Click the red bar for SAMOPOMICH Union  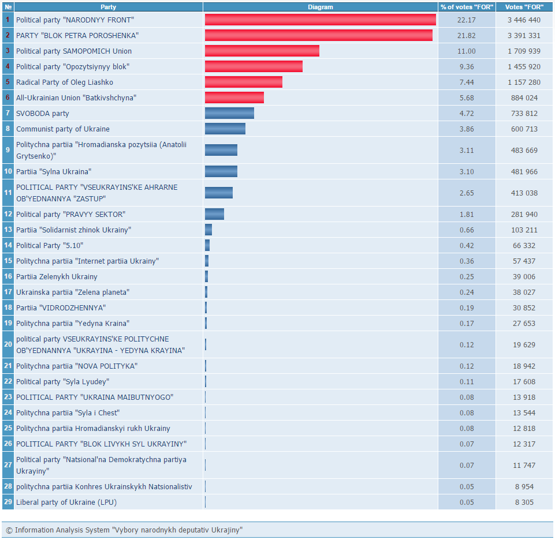point(262,51)
